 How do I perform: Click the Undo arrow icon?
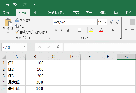pyautogui.click(x=15, y=4)
